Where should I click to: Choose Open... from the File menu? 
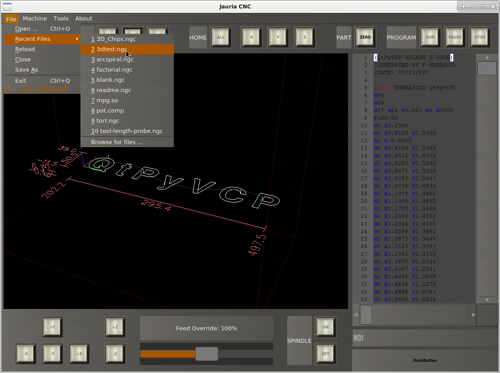[x=42, y=29]
